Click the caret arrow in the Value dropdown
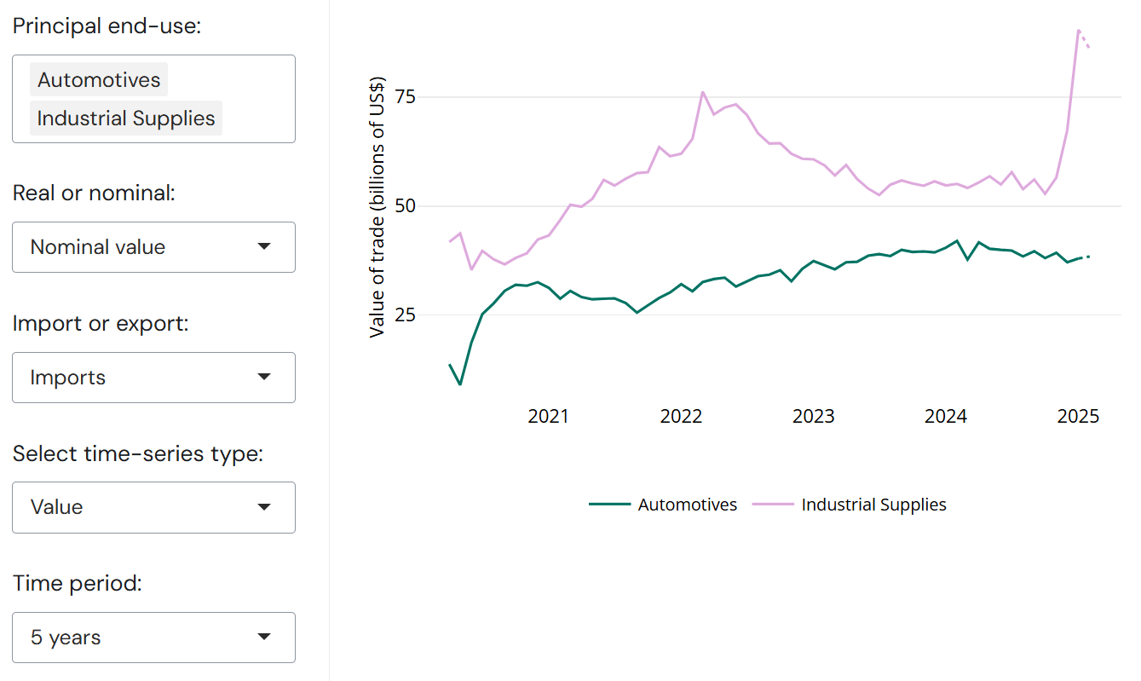Viewport: 1141px width, 681px height. click(x=264, y=507)
